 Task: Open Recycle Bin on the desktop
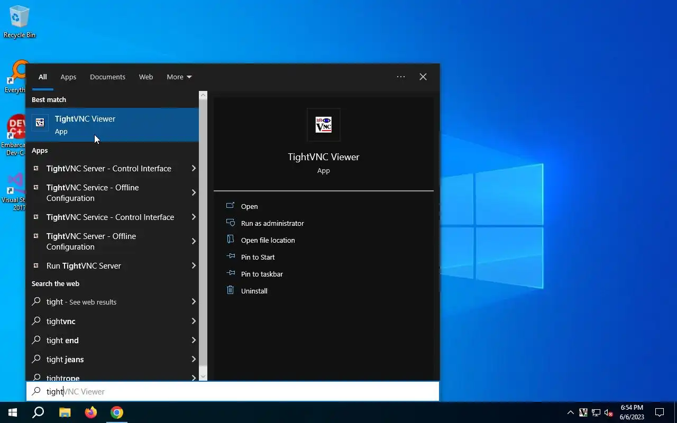point(20,23)
